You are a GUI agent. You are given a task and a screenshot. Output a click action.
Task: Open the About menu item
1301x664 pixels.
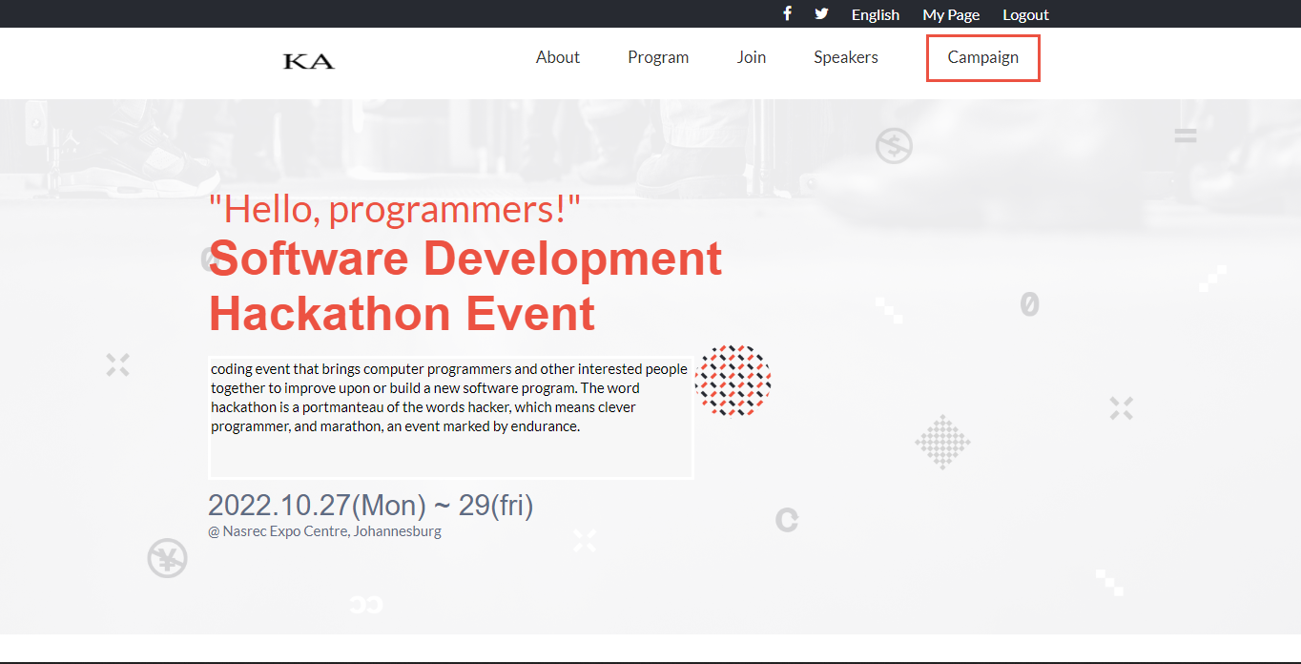557,57
